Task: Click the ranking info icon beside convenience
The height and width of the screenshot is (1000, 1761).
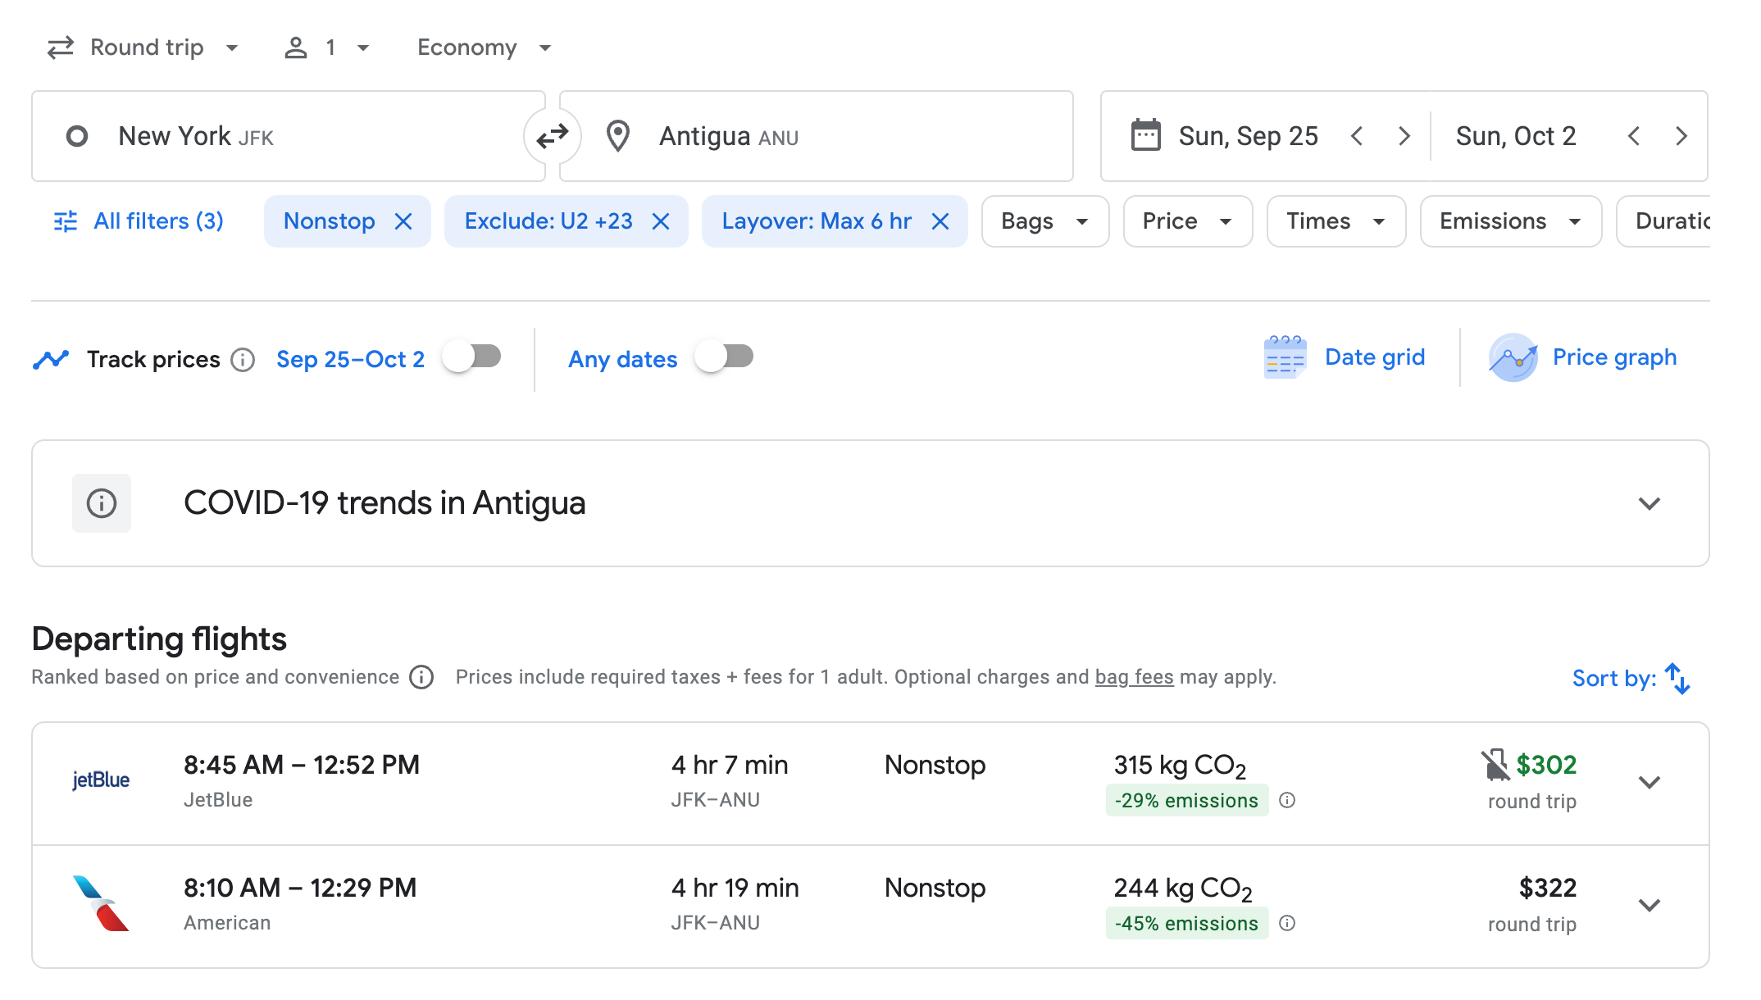Action: pos(421,677)
